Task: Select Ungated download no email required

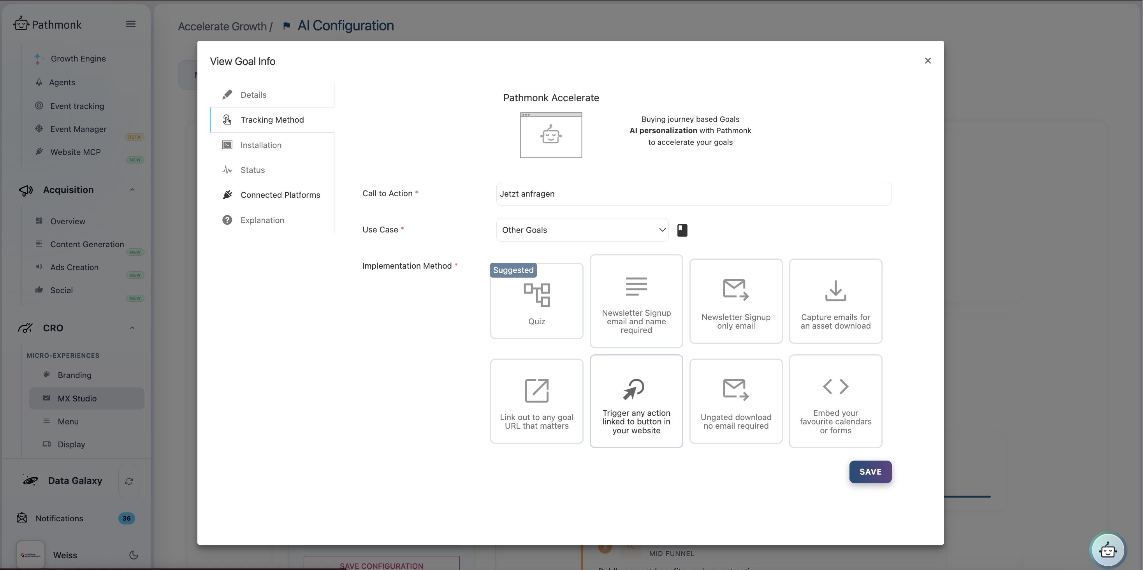Action: pyautogui.click(x=736, y=401)
